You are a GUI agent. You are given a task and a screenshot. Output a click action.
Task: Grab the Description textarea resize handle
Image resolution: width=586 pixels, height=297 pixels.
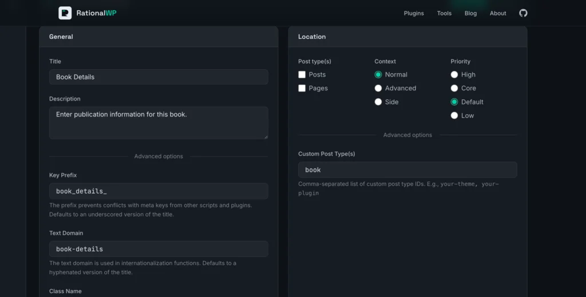[266, 137]
